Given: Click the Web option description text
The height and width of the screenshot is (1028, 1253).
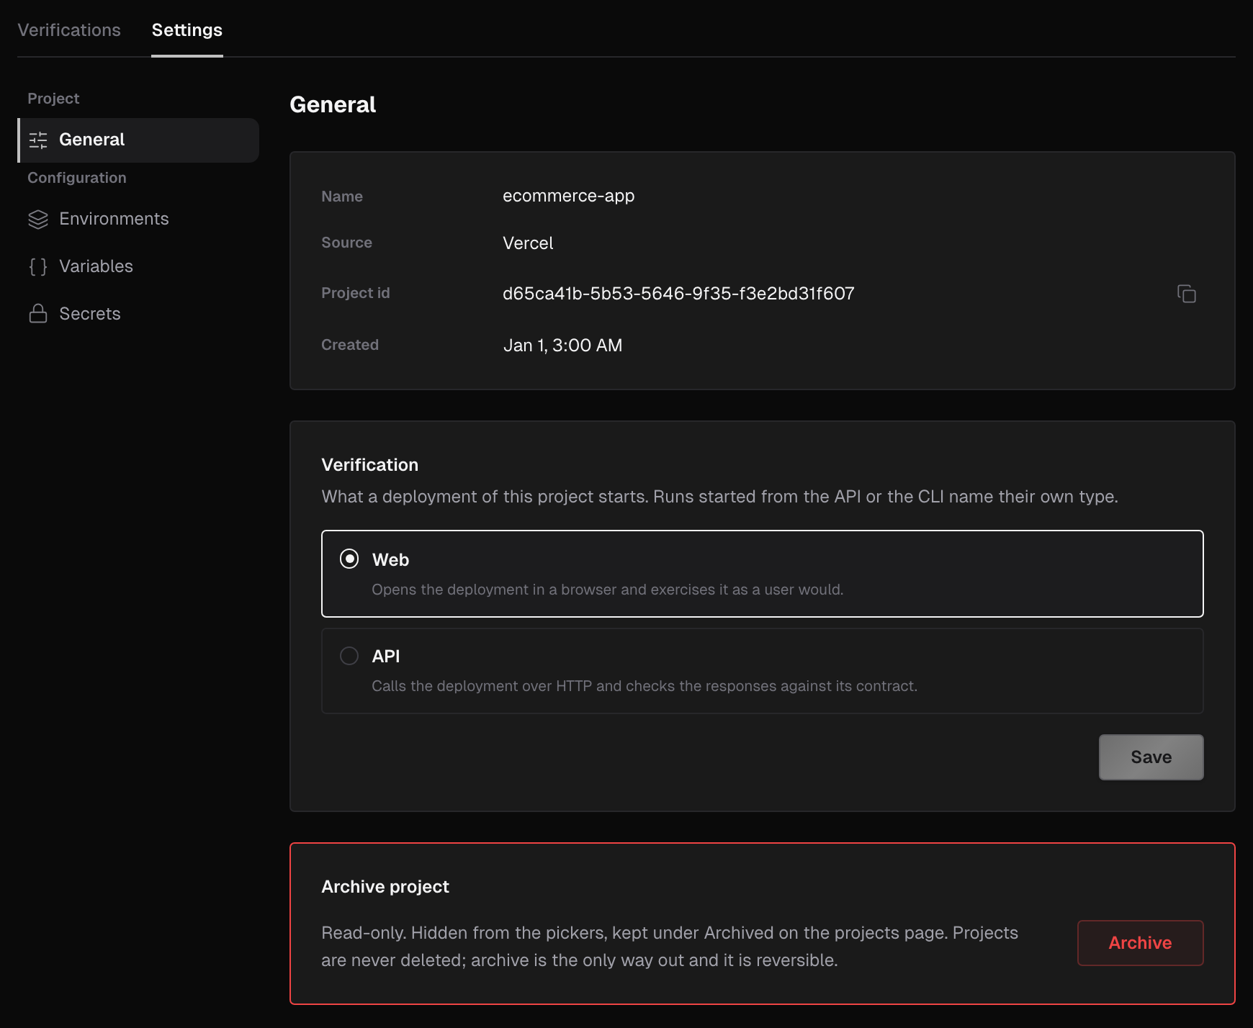Looking at the screenshot, I should coord(607,590).
